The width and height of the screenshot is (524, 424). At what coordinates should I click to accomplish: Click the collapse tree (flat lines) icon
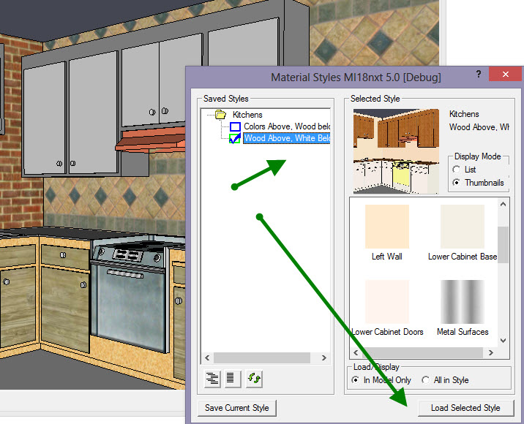[232, 378]
